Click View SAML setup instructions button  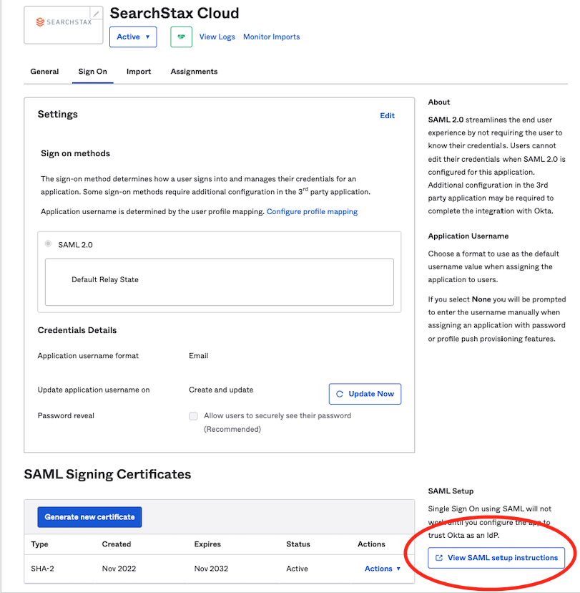click(x=496, y=558)
